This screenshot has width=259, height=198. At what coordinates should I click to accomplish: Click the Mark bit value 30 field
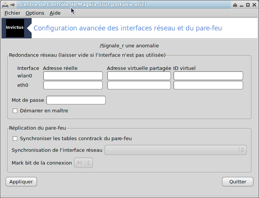pyautogui.click(x=80, y=163)
